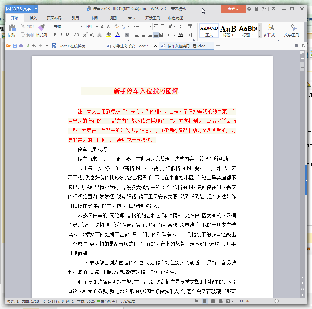Screen dimensions: 312x309
Task: Toggle character shading icon
Action: point(127,35)
